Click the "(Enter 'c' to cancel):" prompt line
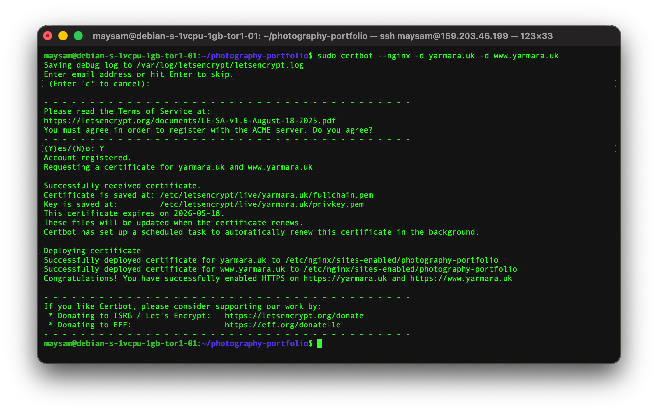 99,84
